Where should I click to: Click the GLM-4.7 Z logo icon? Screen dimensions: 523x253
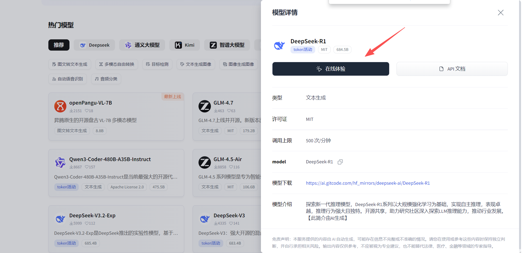pos(204,106)
